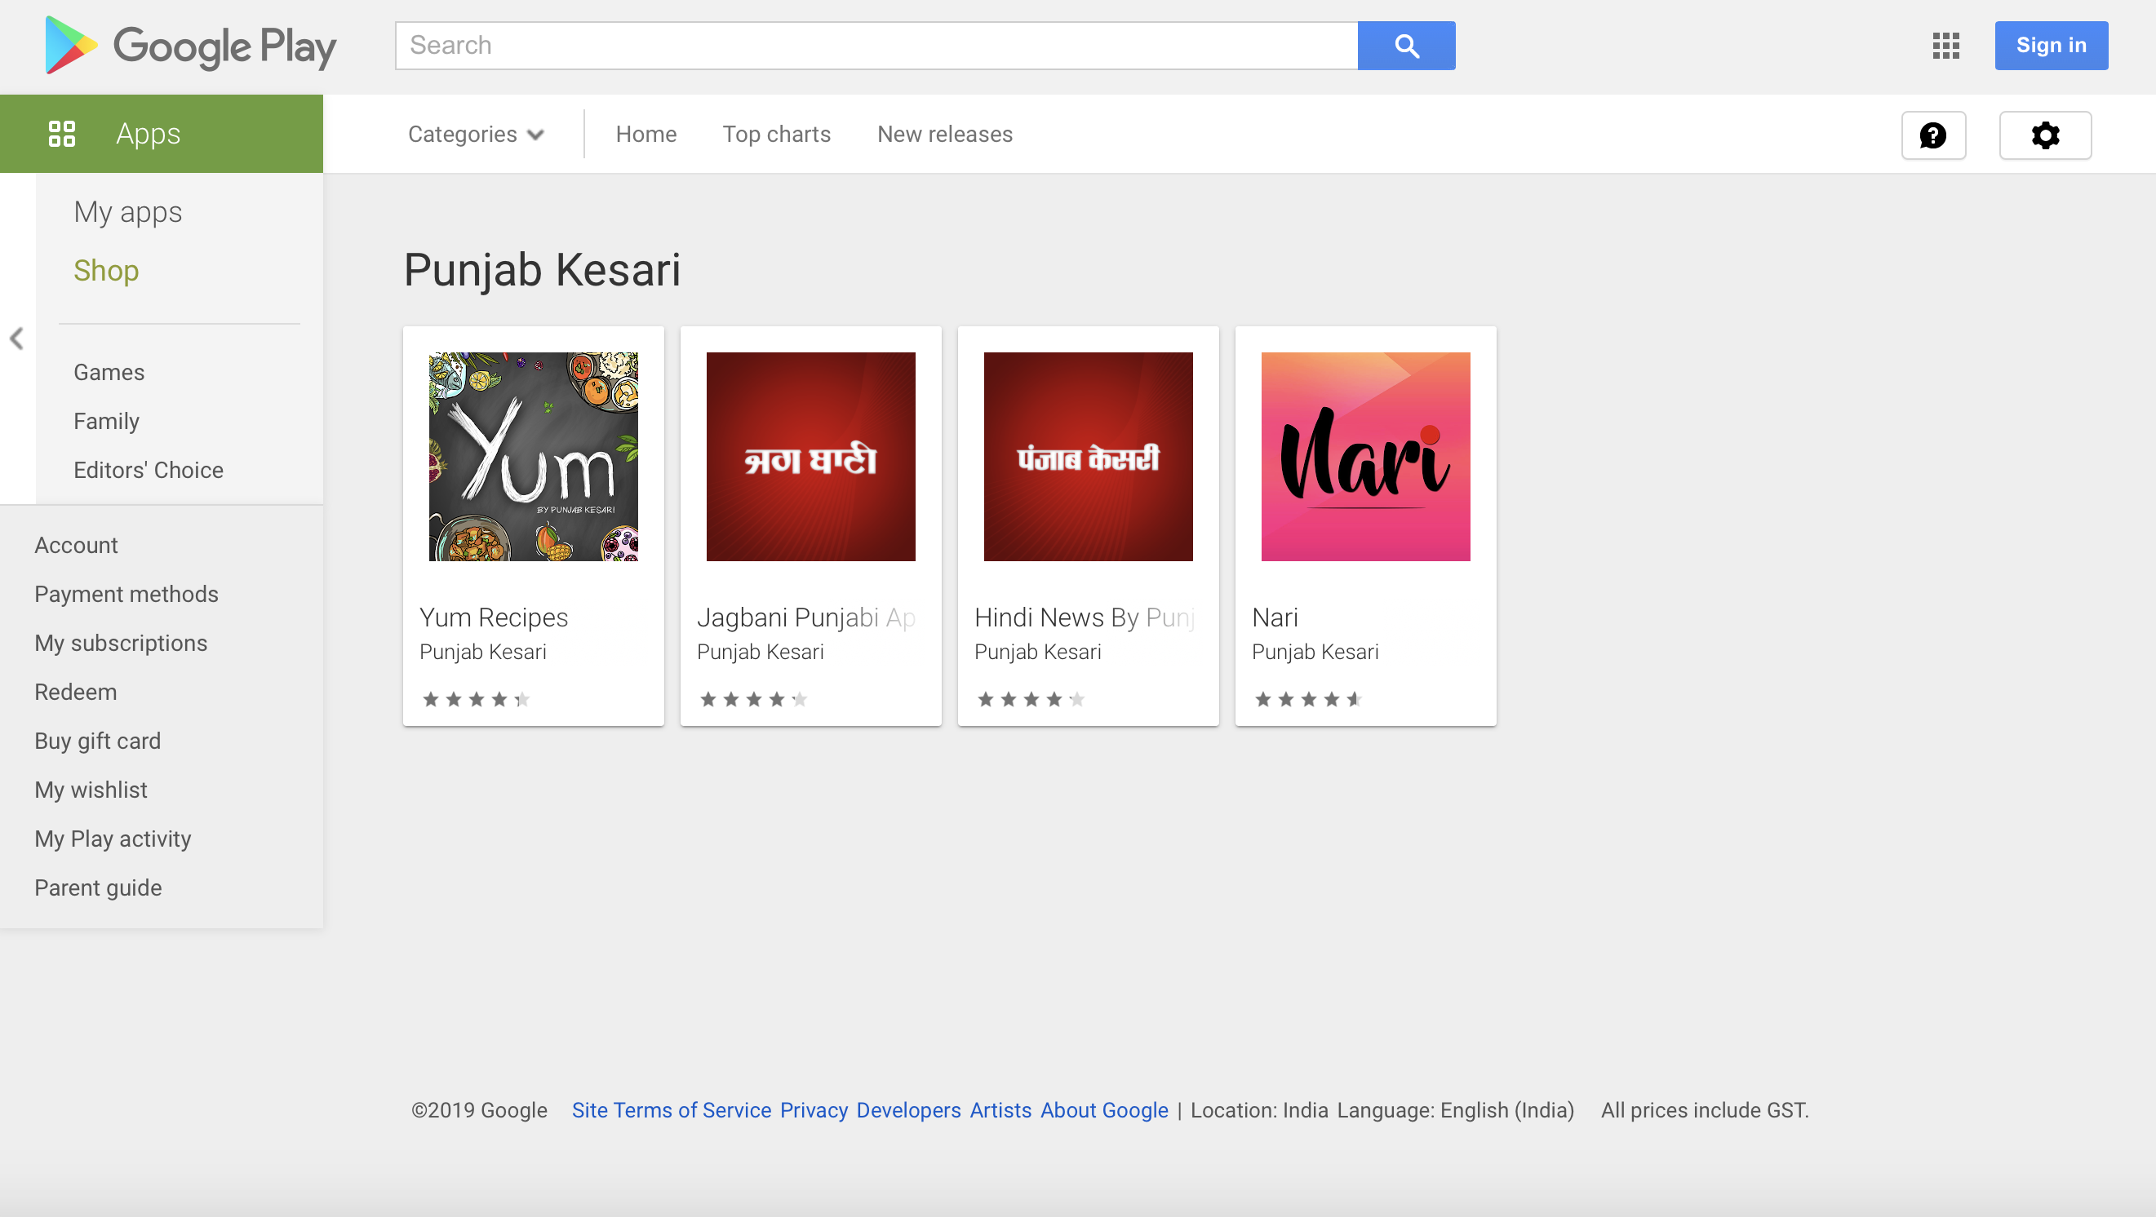Open the Yum Recipes app thumbnail

(533, 456)
